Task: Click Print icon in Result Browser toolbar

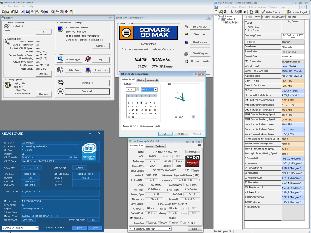Action: coord(256,12)
